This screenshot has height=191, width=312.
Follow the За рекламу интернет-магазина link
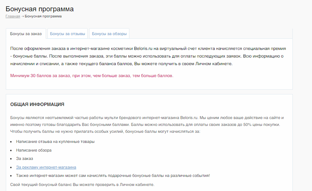point(46,167)
